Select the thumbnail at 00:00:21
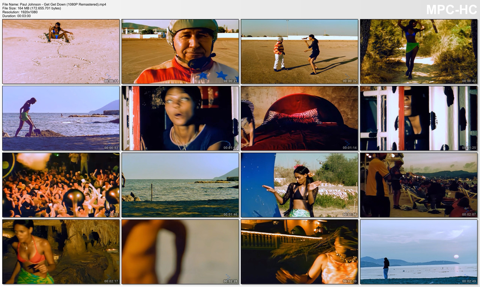The image size is (480, 287). tap(180, 51)
